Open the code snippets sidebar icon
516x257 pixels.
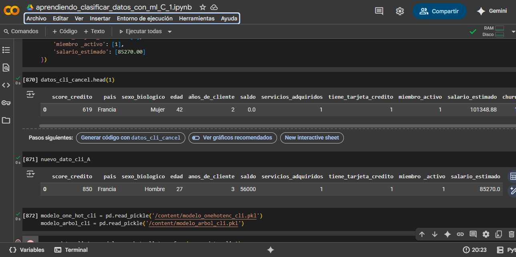pyautogui.click(x=6, y=85)
